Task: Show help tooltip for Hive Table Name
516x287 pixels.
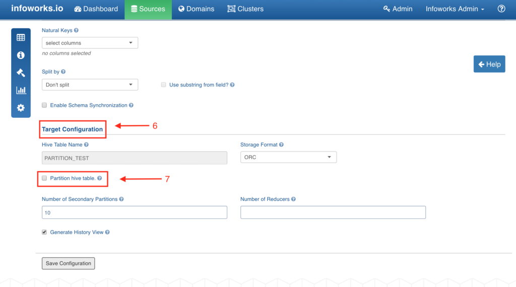Action: click(86, 145)
